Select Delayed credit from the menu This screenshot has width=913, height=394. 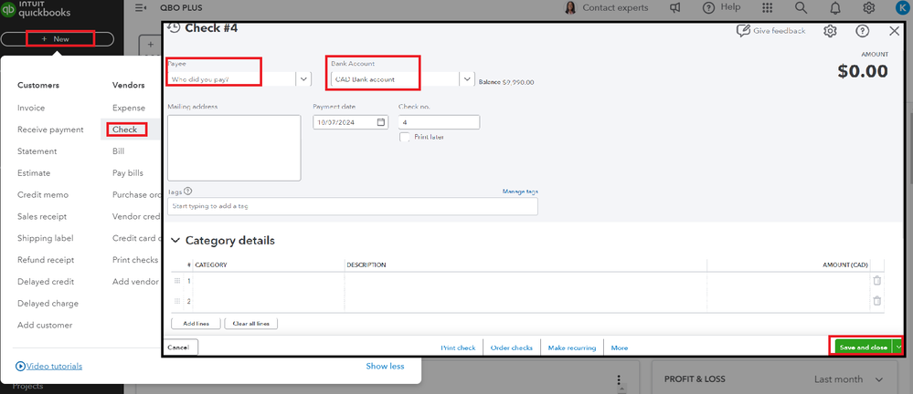(x=46, y=281)
